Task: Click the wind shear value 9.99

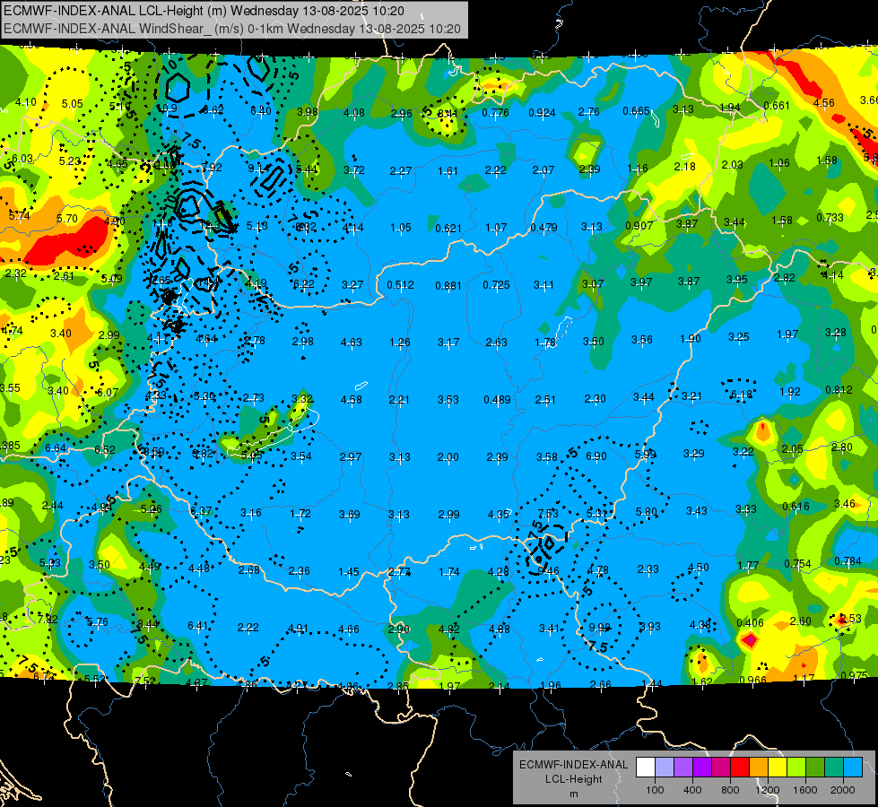Action: point(599,628)
